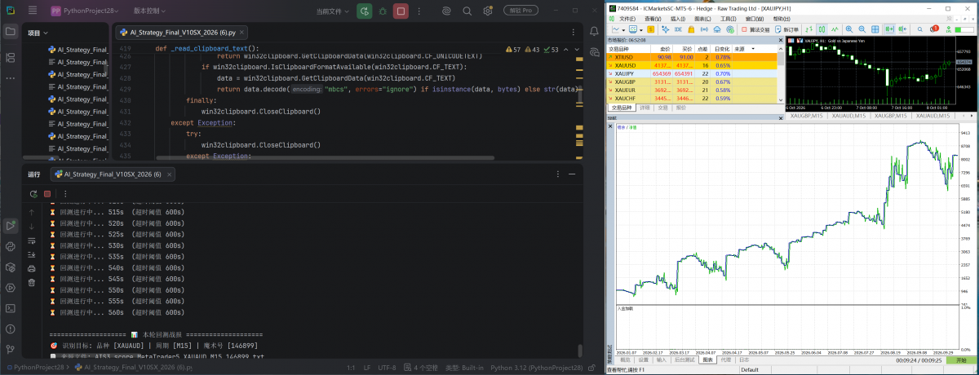979x375 pixels.
Task: Open Python Packages tool window icon
Action: (x=11, y=267)
